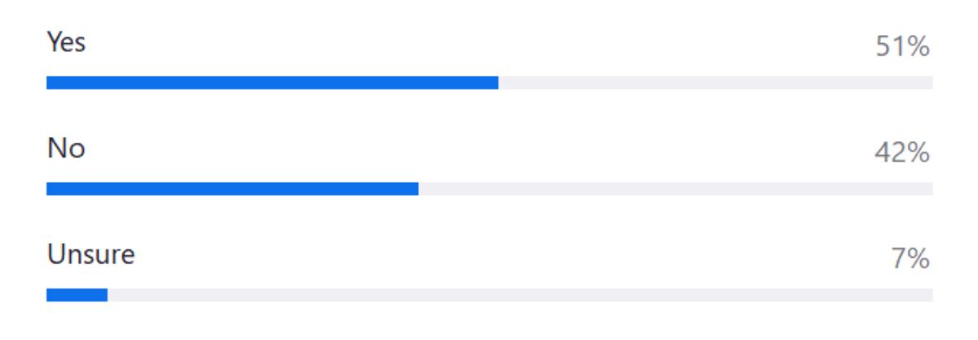Click the 51% result percentage
Viewport: 978px width, 340px height.
click(x=902, y=47)
